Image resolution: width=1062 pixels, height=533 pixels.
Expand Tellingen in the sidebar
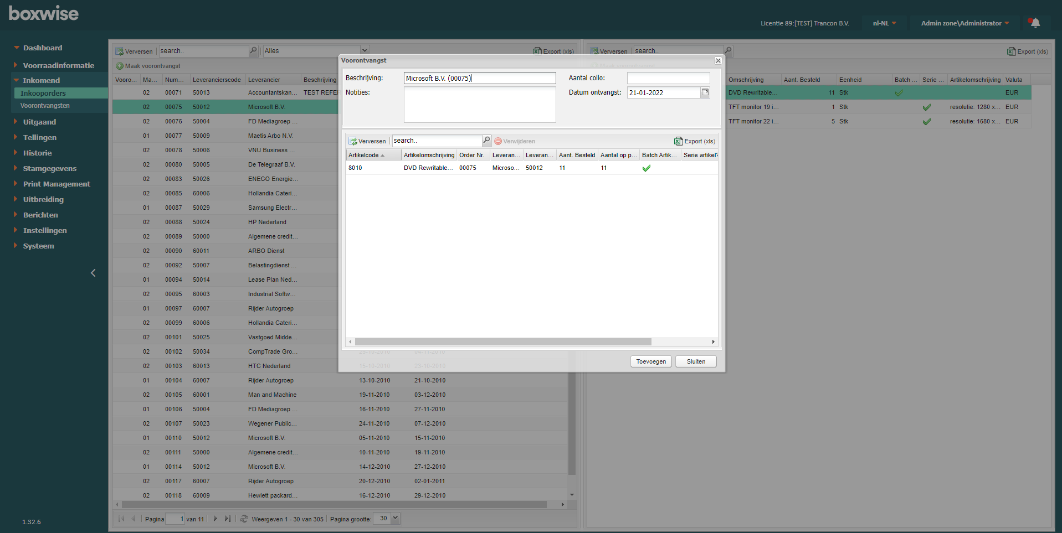(x=40, y=137)
